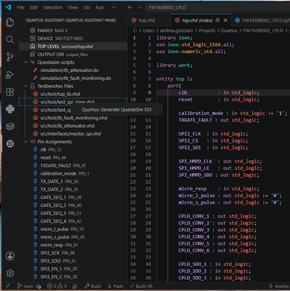Close the top.vhd (Index) tab
This screenshot has width=290, height=291.
click(226, 20)
